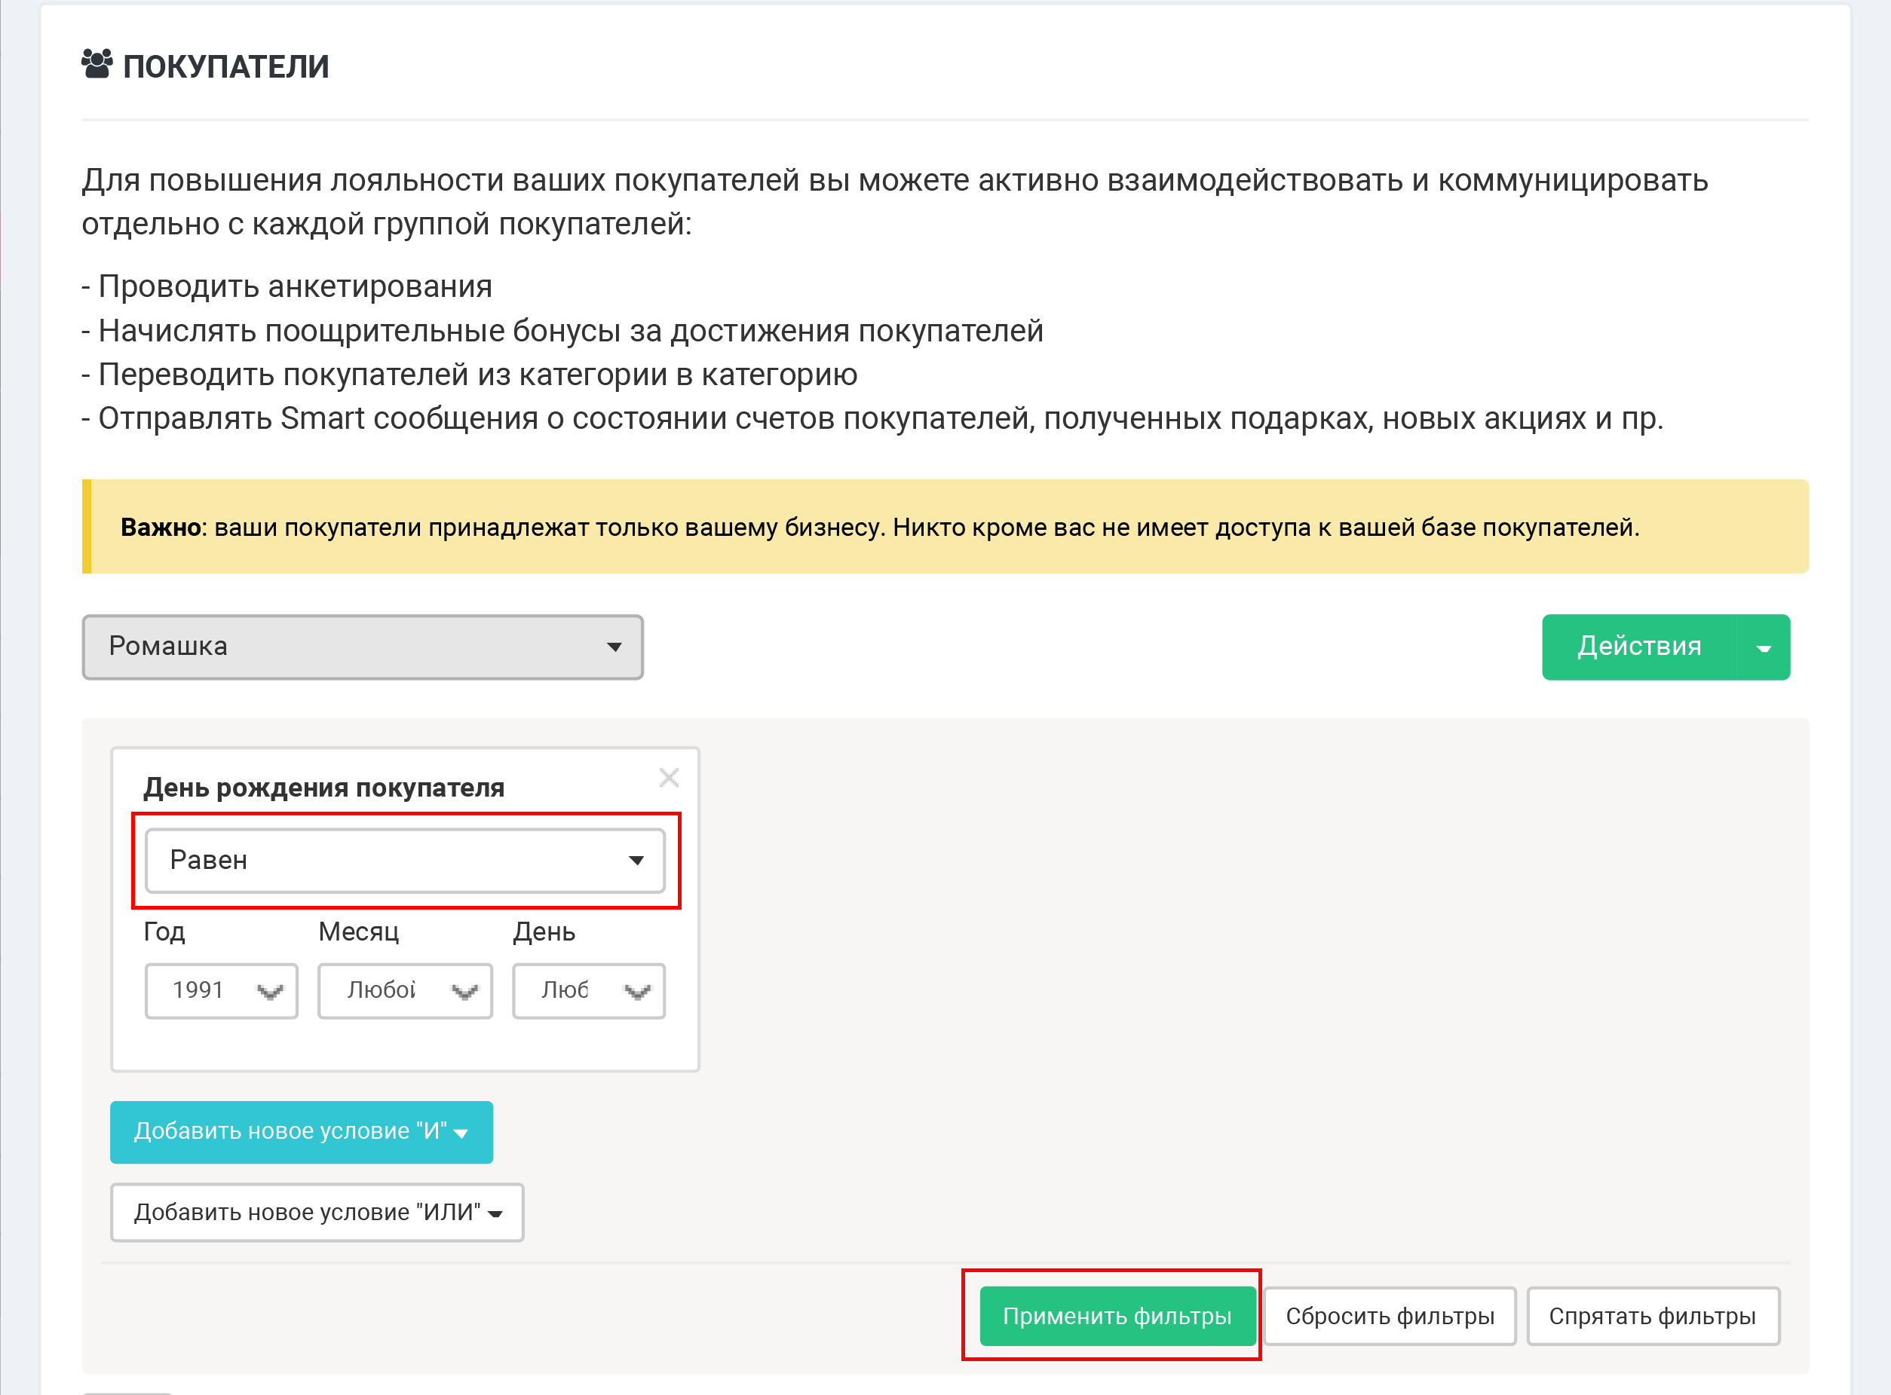Click the ПОКУПАТЕЛИ page heading
1891x1395 pixels.
point(226,67)
